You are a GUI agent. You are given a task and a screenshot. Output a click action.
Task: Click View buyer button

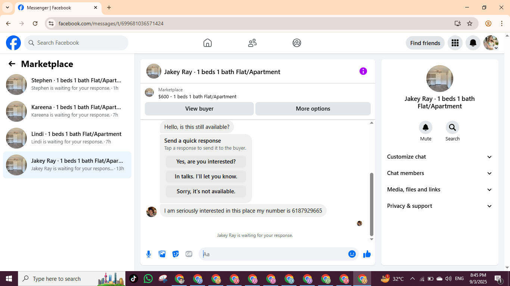(x=199, y=109)
